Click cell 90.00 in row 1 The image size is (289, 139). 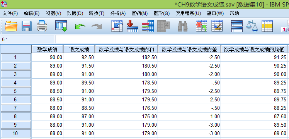48,58
